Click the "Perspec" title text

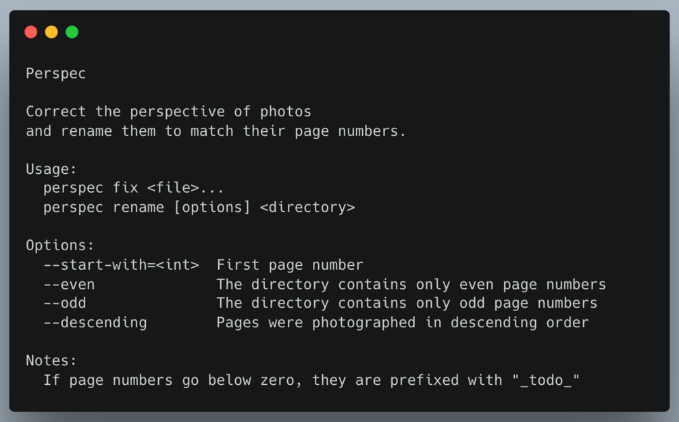(56, 74)
